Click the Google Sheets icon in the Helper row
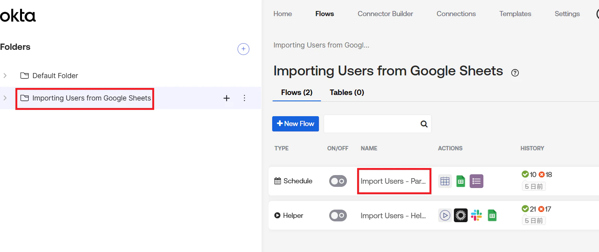The image size is (599, 252). (492, 215)
